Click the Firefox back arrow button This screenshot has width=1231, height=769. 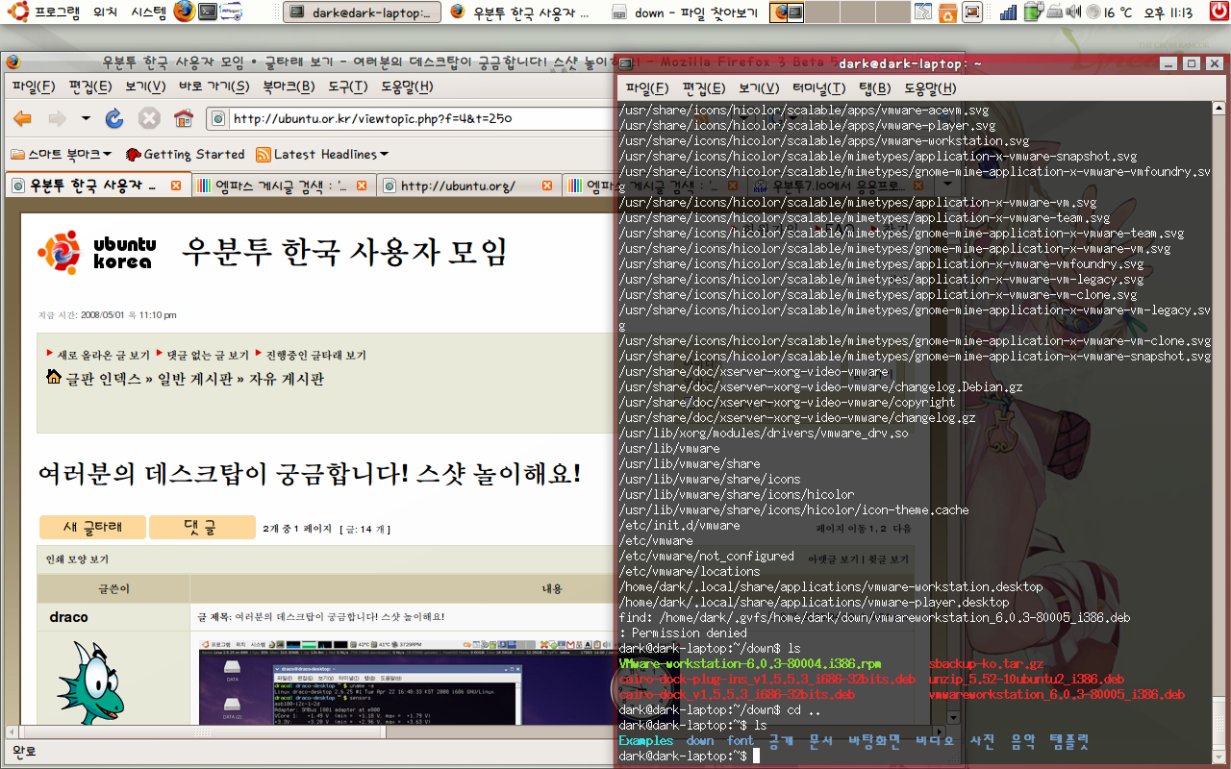[22, 119]
